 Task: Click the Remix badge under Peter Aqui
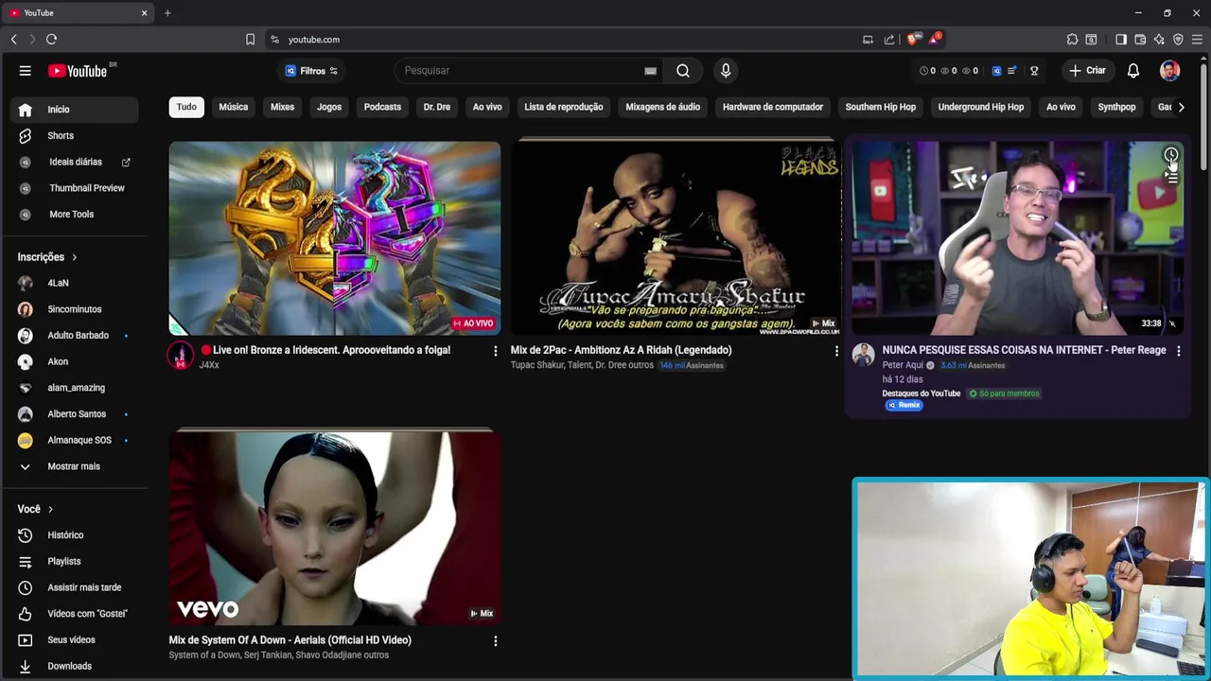click(x=904, y=405)
